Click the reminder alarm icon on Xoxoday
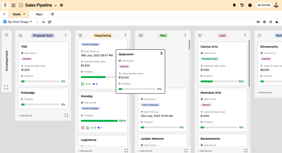Image resolution: width=282 pixels, height=153 pixels. coord(83,128)
